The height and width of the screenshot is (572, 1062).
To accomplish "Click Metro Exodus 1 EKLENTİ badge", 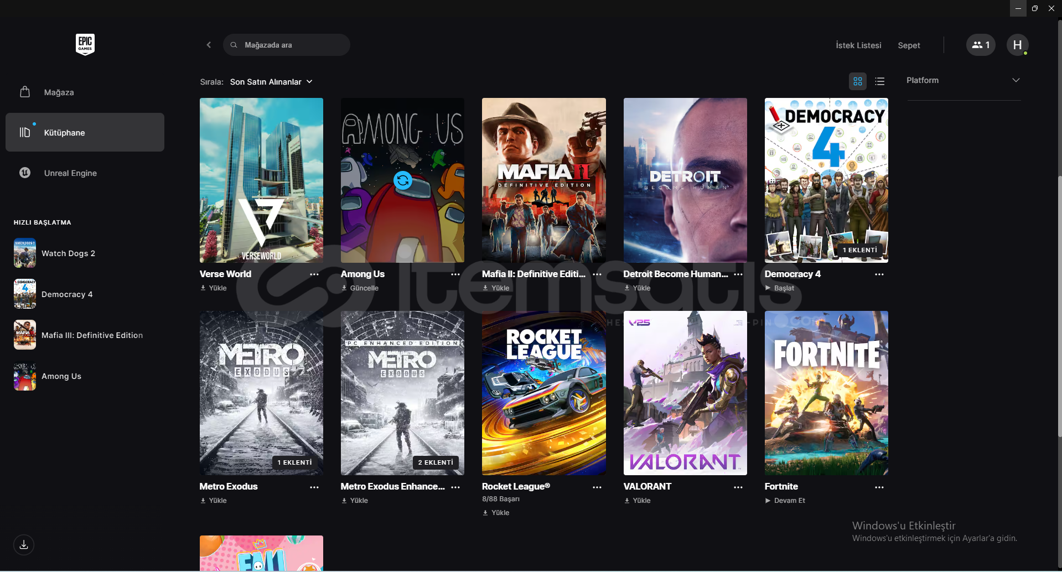I will 294,462.
